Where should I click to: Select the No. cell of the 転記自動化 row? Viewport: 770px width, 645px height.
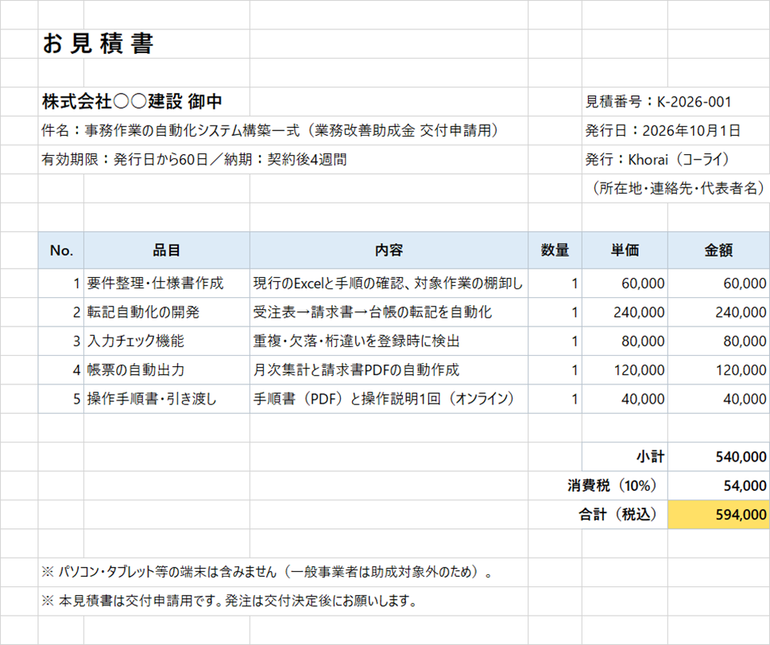[x=61, y=312]
